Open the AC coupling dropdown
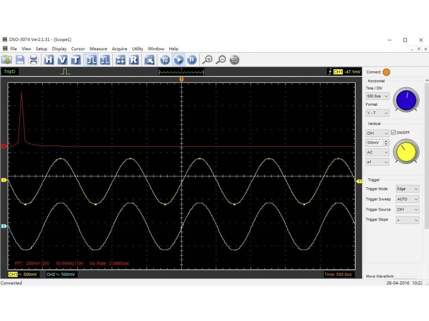This screenshot has width=429, height=321. tap(377, 153)
